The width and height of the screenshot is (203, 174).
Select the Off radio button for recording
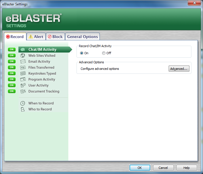104,53
